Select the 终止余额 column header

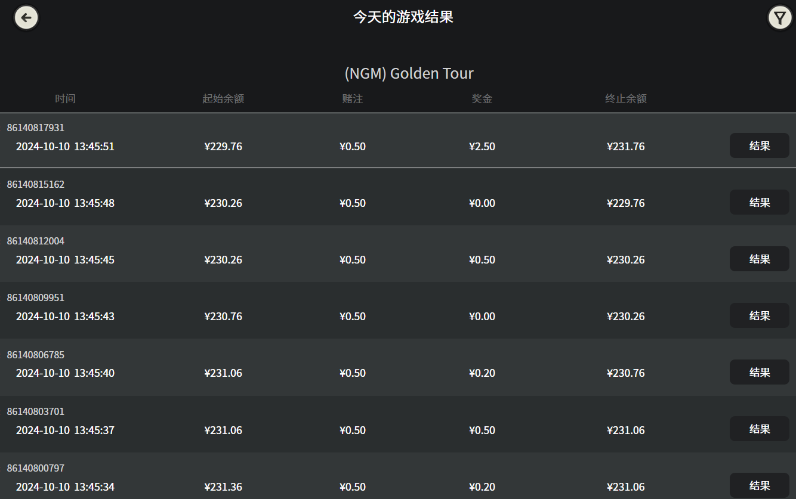click(x=625, y=99)
